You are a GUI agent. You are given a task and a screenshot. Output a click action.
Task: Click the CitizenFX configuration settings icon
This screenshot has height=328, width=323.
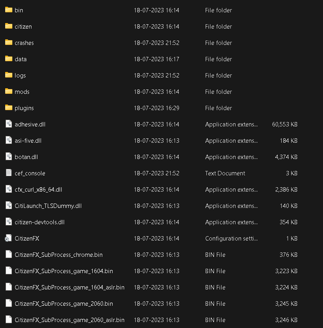point(8,238)
